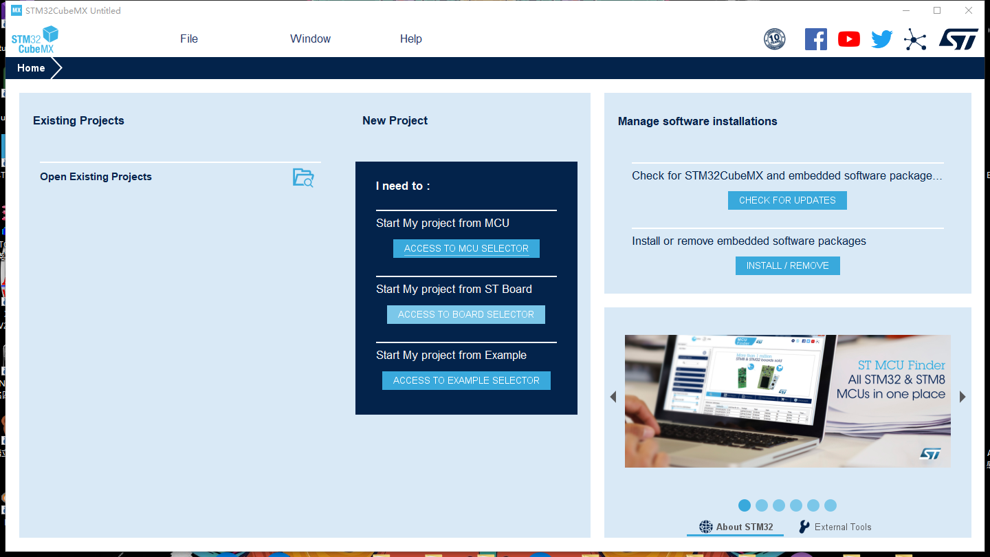Minimize the STM32CubeMX window

pyautogui.click(x=905, y=10)
